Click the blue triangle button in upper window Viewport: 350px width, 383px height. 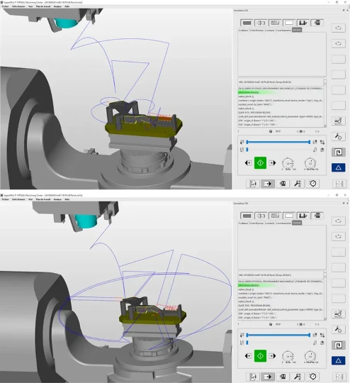point(338,167)
